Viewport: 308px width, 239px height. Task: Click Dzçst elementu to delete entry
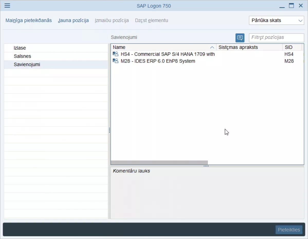pos(152,20)
